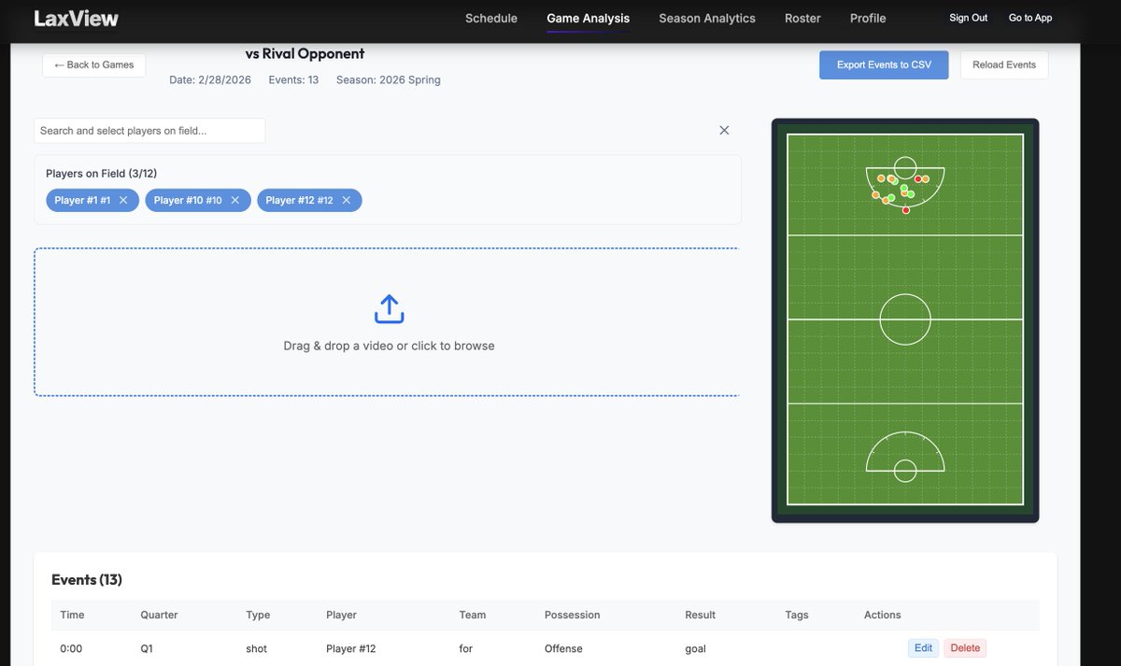Click the 'goal' result cell
The image size is (1121, 666).
695,648
